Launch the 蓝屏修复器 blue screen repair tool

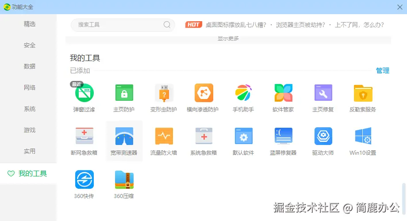pyautogui.click(x=284, y=136)
